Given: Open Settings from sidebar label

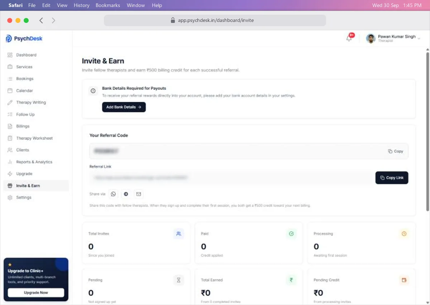Looking at the screenshot, I should [x=24, y=198].
